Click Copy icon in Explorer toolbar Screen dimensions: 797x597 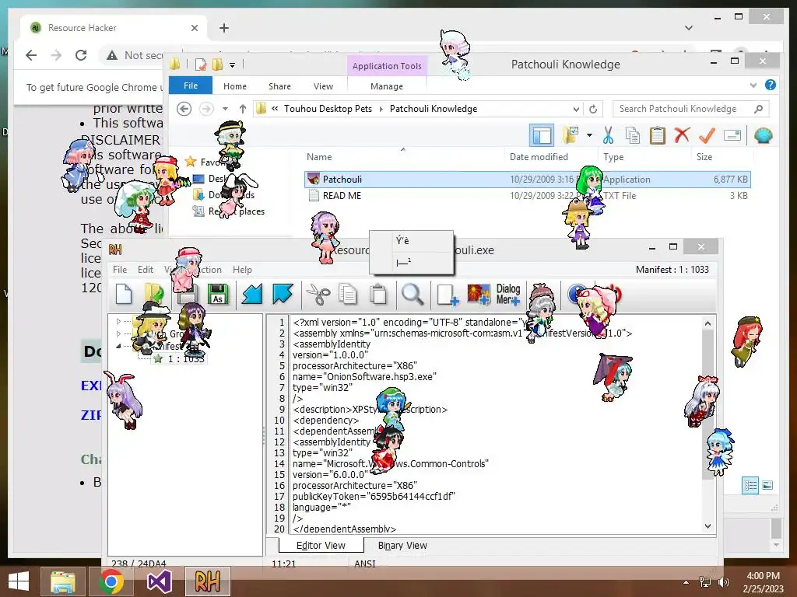[x=633, y=135]
